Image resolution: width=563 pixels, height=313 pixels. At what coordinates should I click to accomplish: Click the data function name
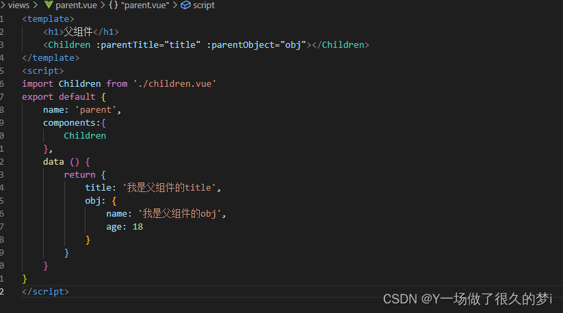point(53,162)
